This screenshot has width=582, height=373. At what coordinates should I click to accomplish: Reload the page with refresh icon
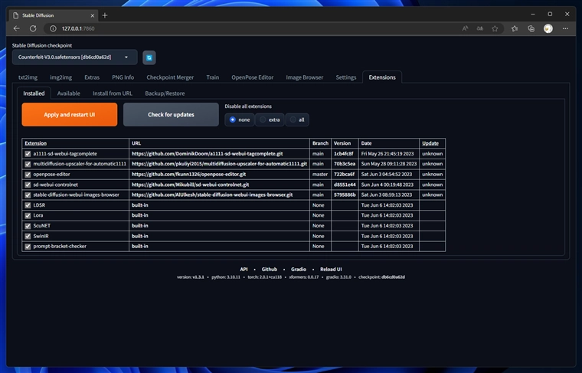pos(33,28)
